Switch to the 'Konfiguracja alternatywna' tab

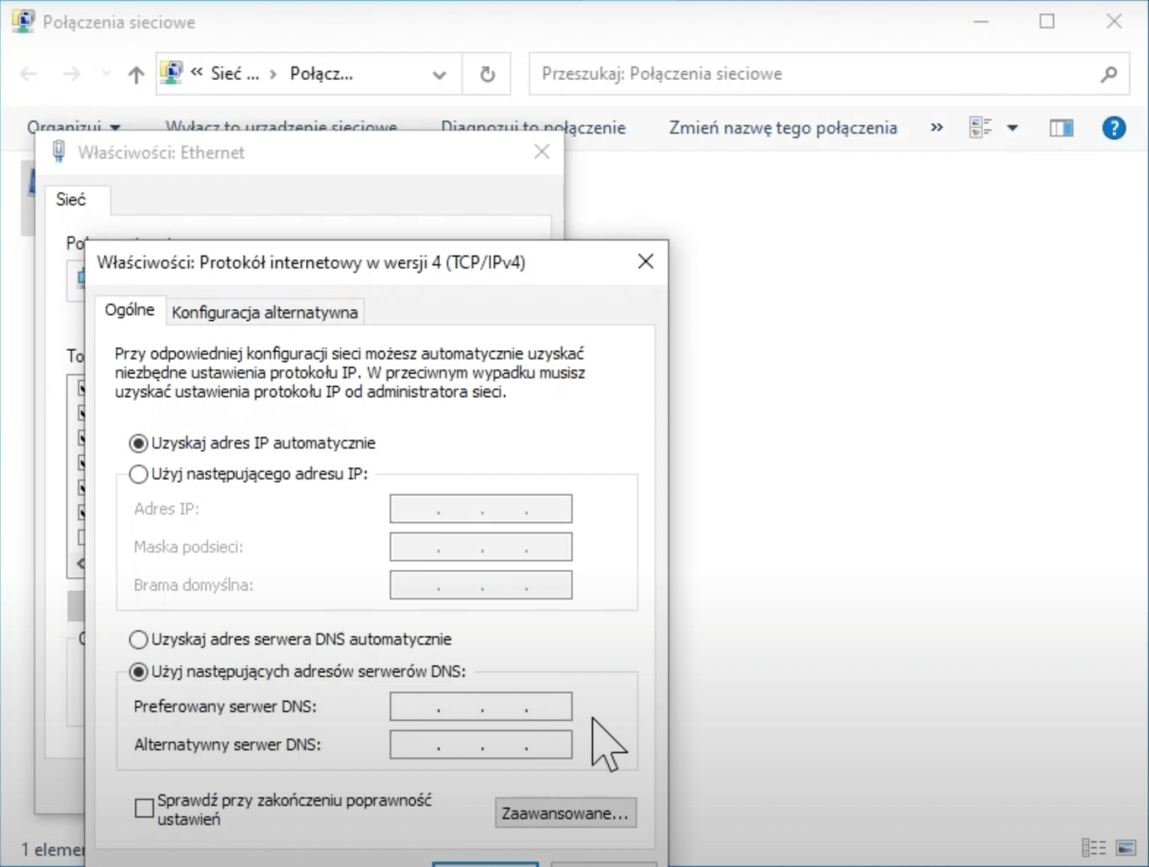pos(265,311)
